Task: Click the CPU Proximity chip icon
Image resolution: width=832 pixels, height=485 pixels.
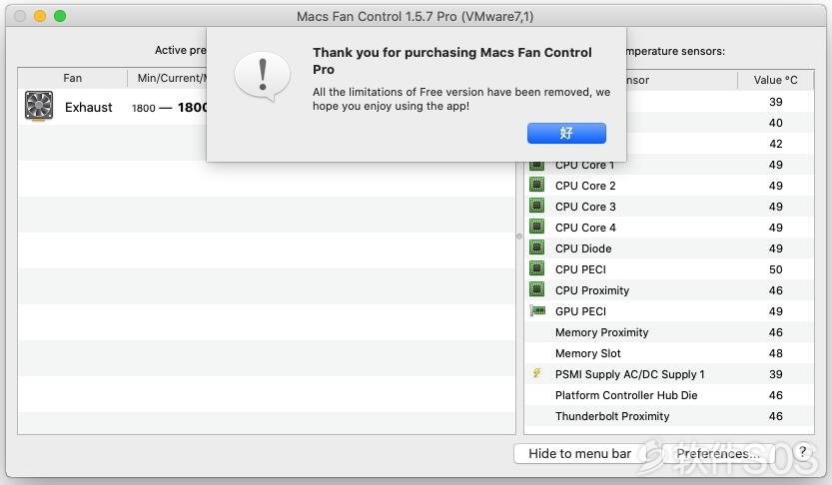Action: coord(537,289)
